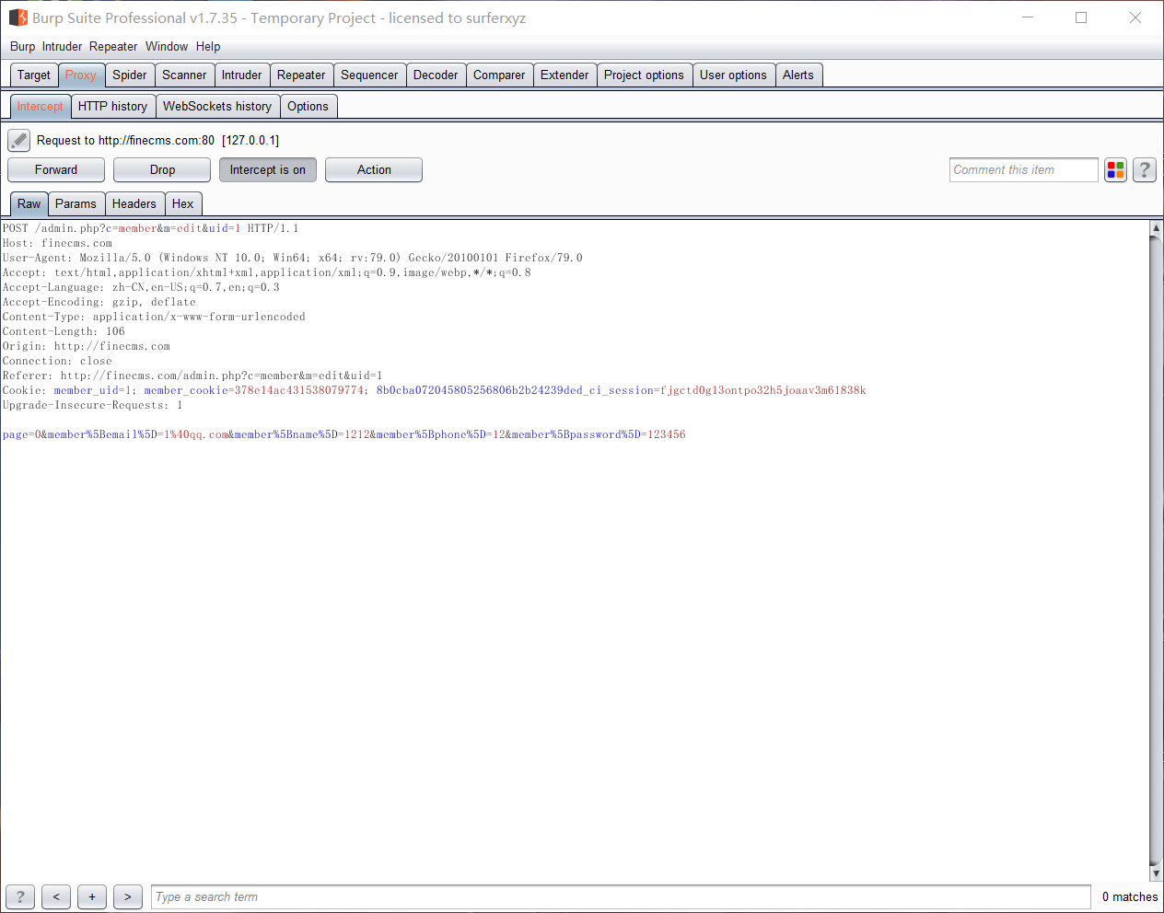Select the Raw request view tab

tap(29, 204)
